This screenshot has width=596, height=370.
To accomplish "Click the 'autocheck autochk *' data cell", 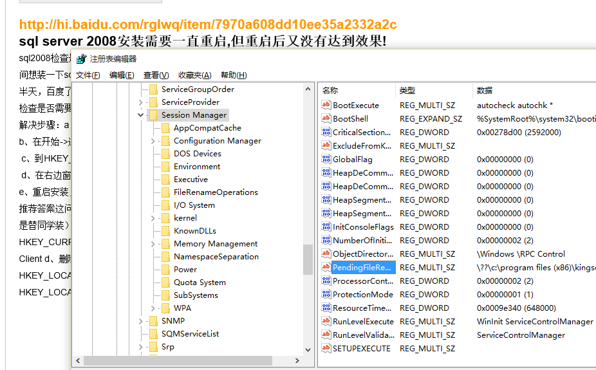I will point(515,106).
